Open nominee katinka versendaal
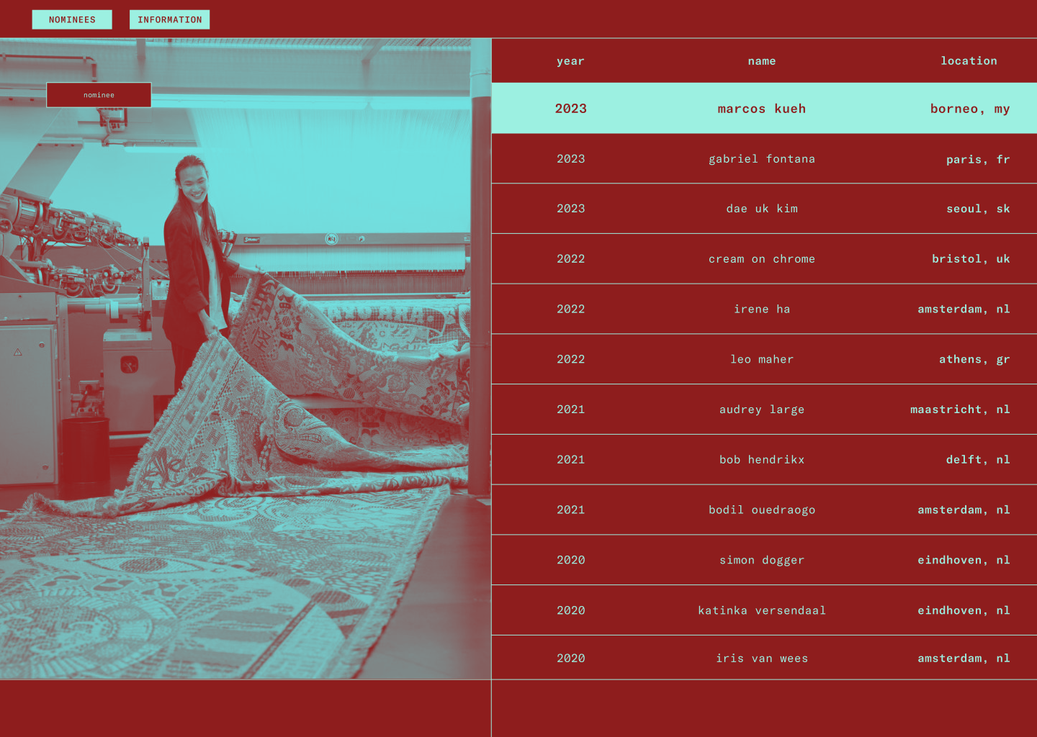Viewport: 1037px width, 737px height. 764,610
